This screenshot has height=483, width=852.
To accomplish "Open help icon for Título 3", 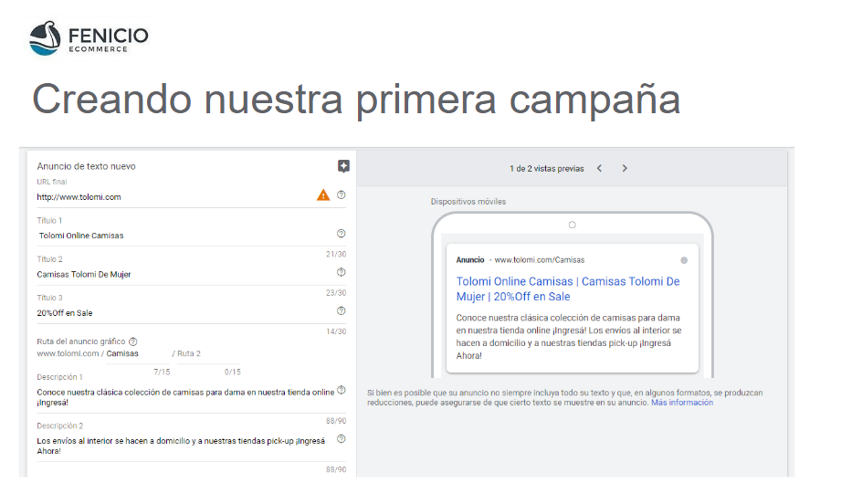I will pos(342,310).
